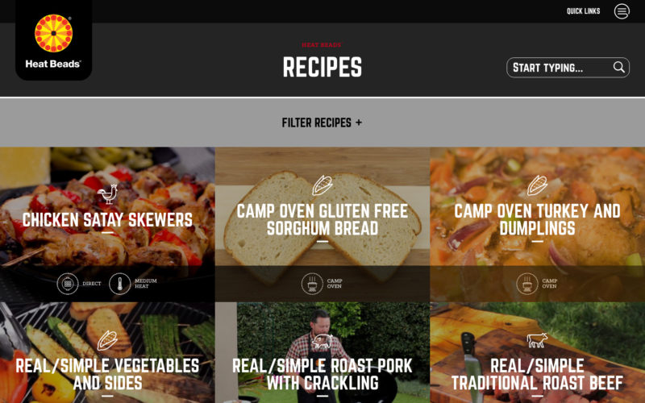Click the Heat Beads logo
Image resolution: width=645 pixels, height=403 pixels.
pyautogui.click(x=53, y=39)
